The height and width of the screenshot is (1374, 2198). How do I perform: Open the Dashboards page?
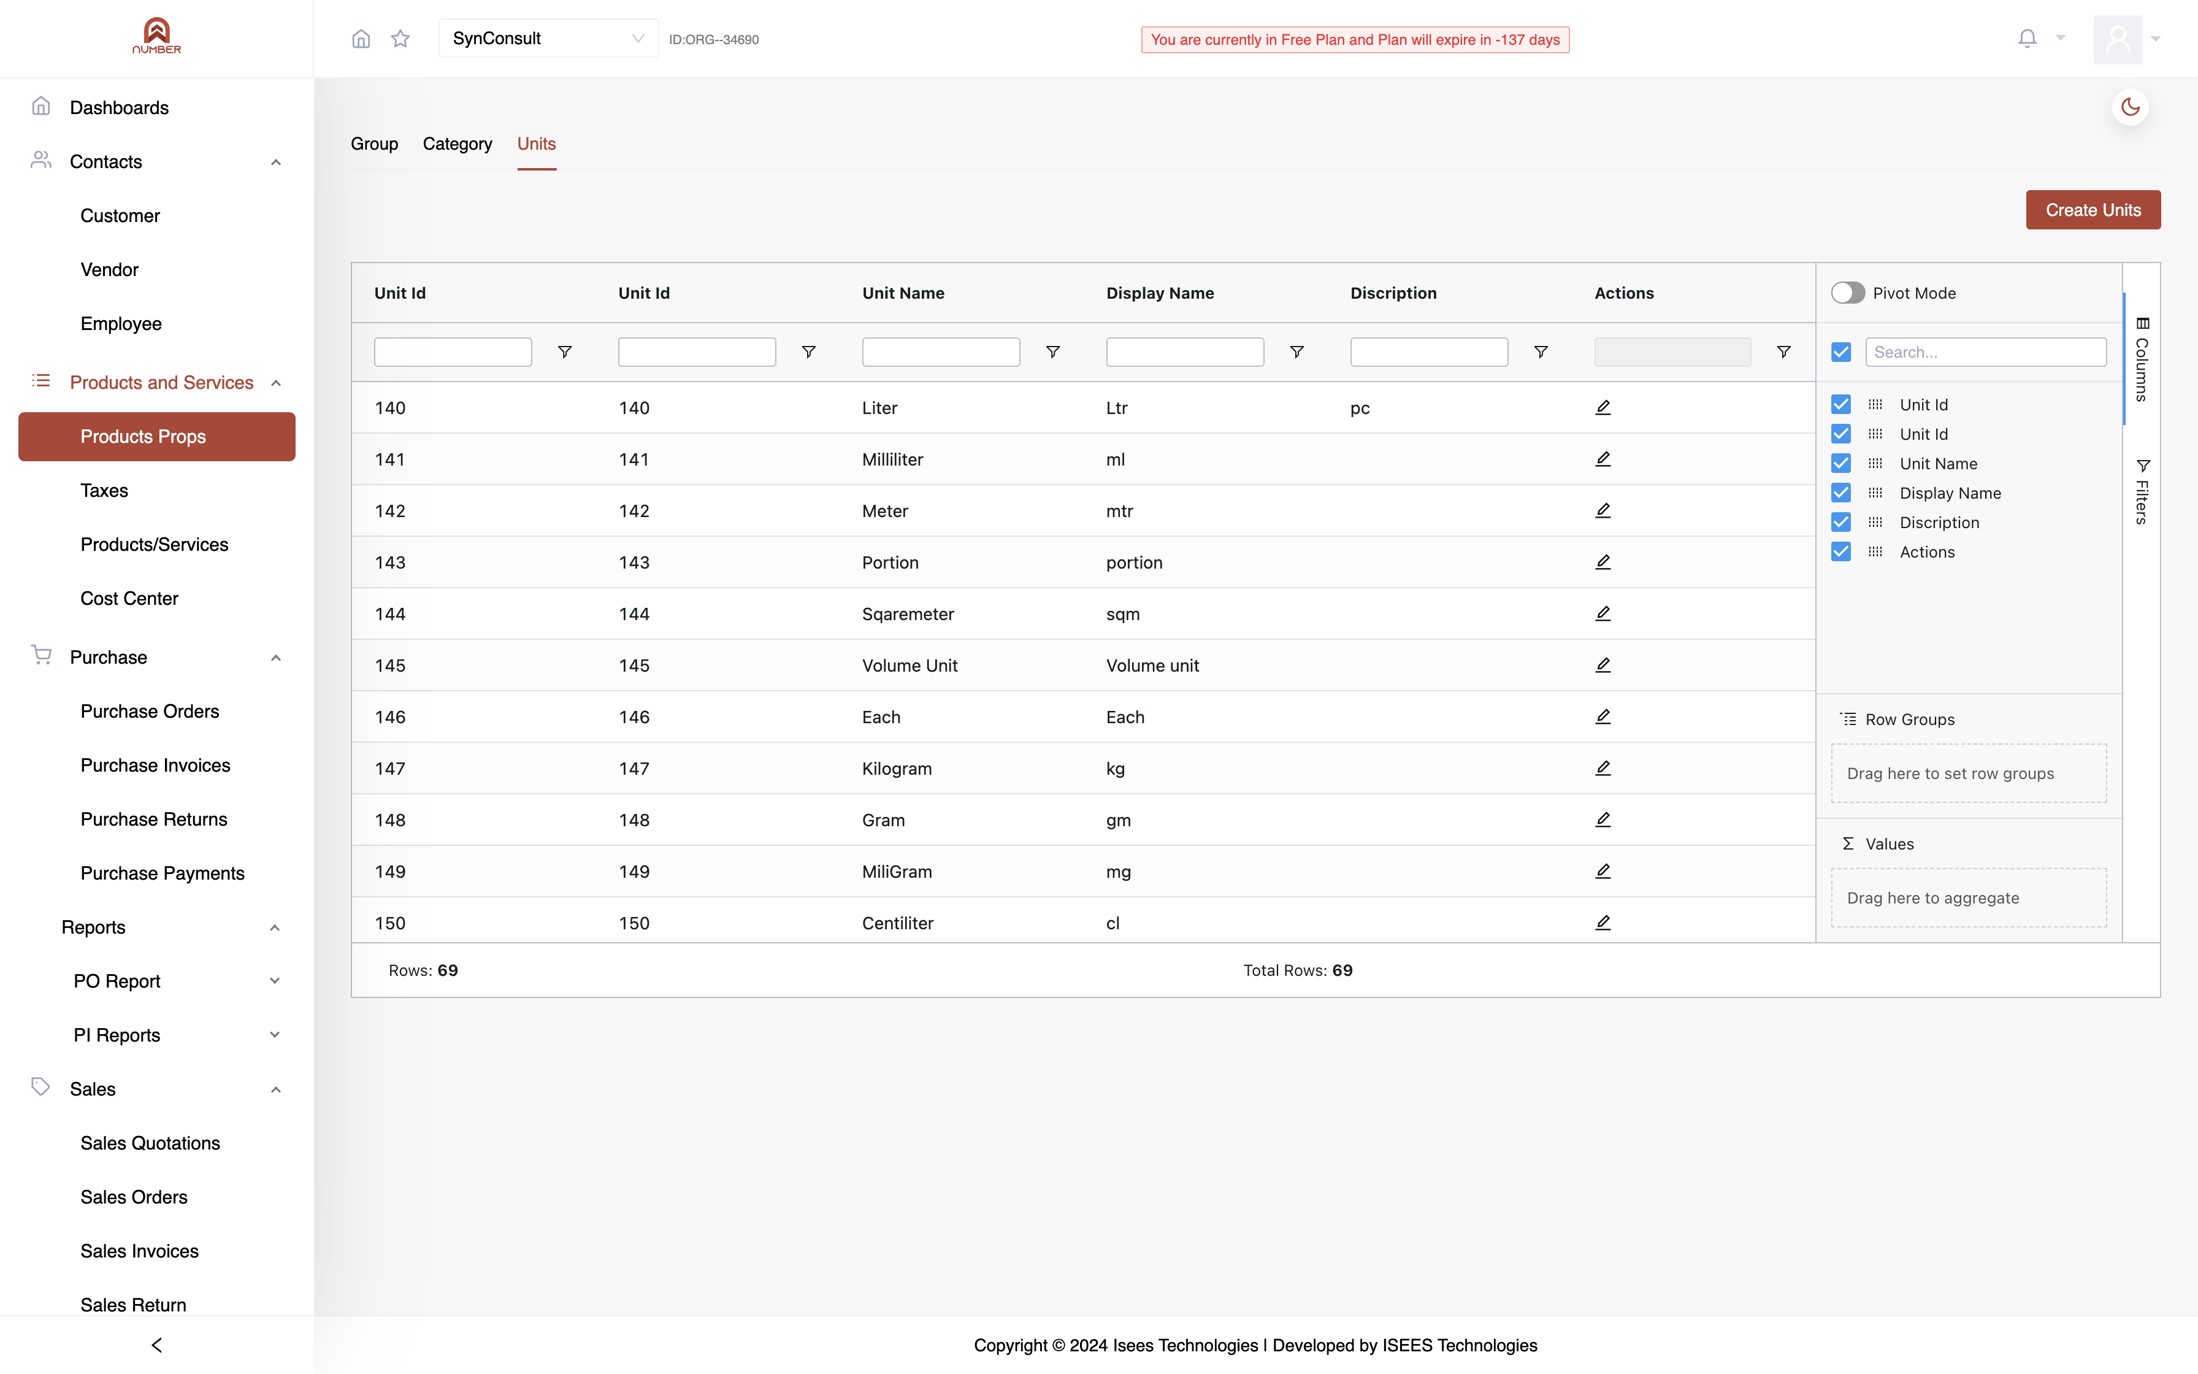point(119,107)
